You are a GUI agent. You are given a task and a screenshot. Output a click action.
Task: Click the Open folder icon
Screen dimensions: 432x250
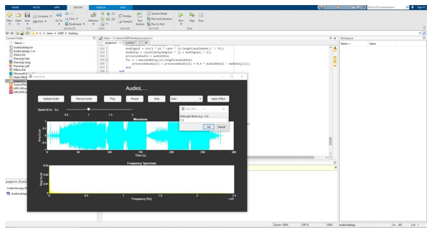tap(18, 15)
